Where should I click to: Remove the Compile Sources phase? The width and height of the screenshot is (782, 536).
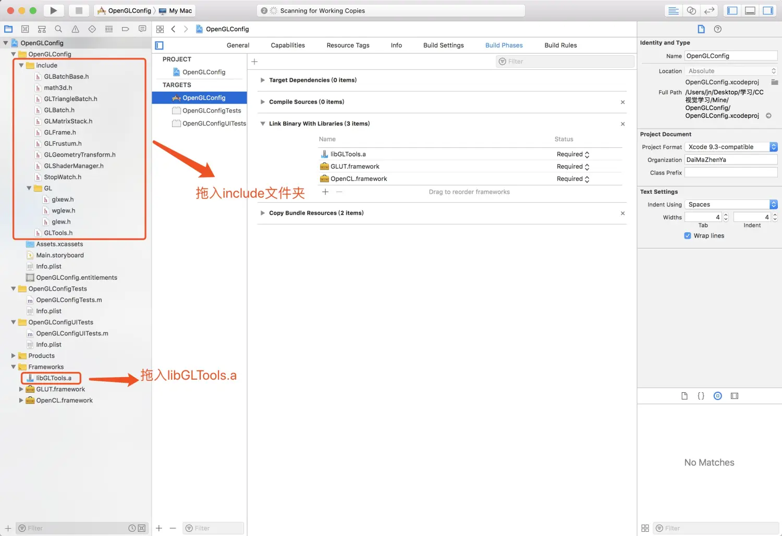[x=622, y=102]
